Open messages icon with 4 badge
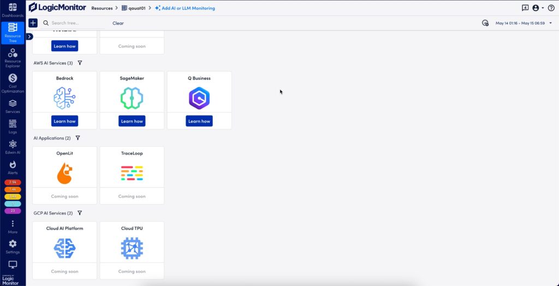Image resolution: width=559 pixels, height=286 pixels. [525, 8]
